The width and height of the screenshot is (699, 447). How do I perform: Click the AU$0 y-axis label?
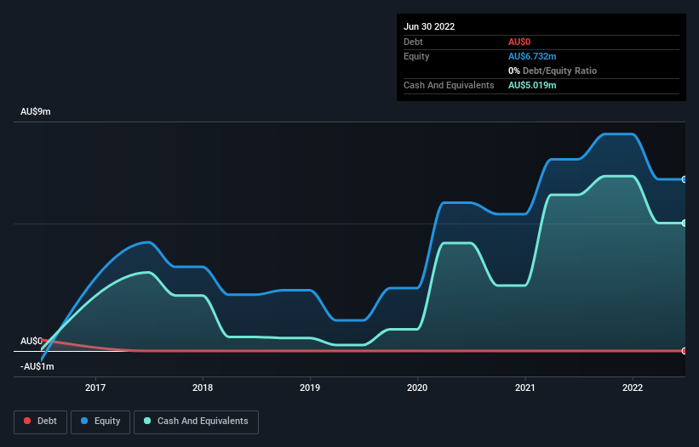pos(32,341)
